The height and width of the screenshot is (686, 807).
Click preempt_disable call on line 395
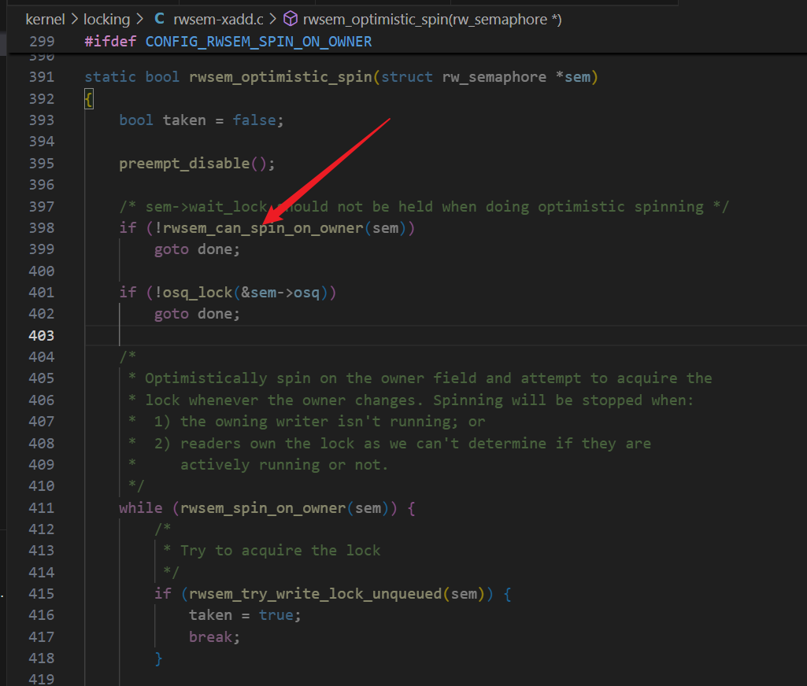point(184,164)
